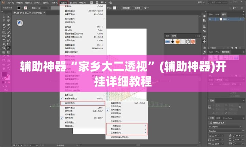Viewport: 246px width, 147px height.
Task: Select the Pen tool
Action: pyautogui.click(x=4, y=25)
